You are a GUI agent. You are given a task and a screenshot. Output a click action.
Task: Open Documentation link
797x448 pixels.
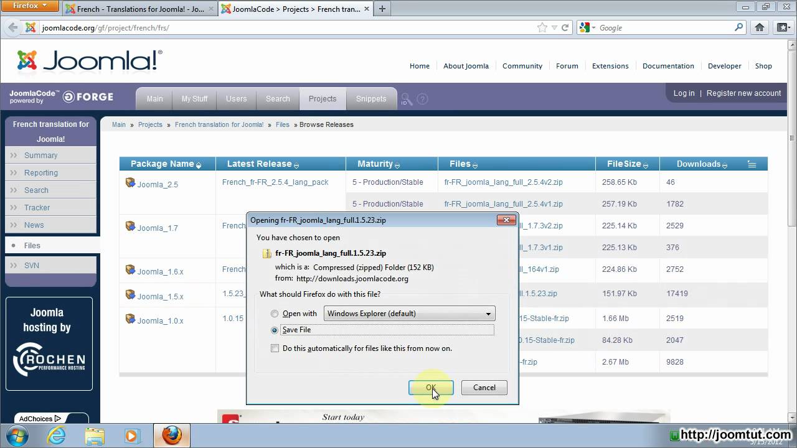point(668,66)
